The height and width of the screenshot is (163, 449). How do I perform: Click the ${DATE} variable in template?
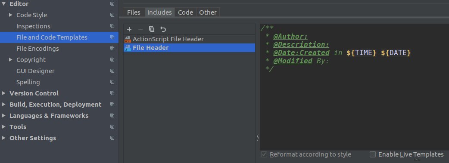(396, 52)
